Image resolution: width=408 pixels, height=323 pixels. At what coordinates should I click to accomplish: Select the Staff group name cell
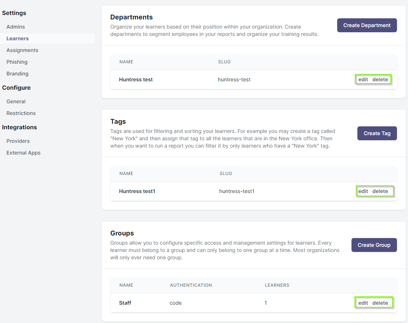tap(125, 303)
